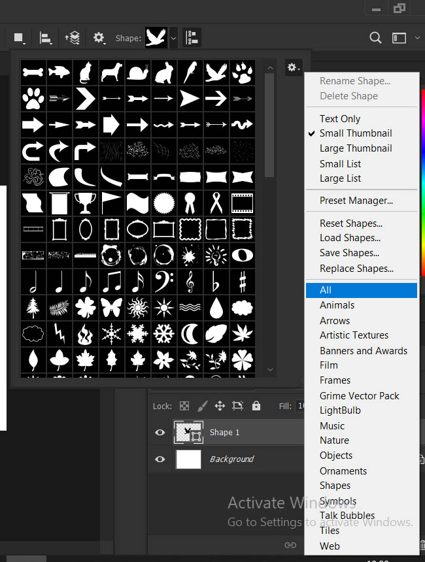The image size is (425, 562).
Task: Choose the awareness ribbon shape
Action: (x=216, y=203)
